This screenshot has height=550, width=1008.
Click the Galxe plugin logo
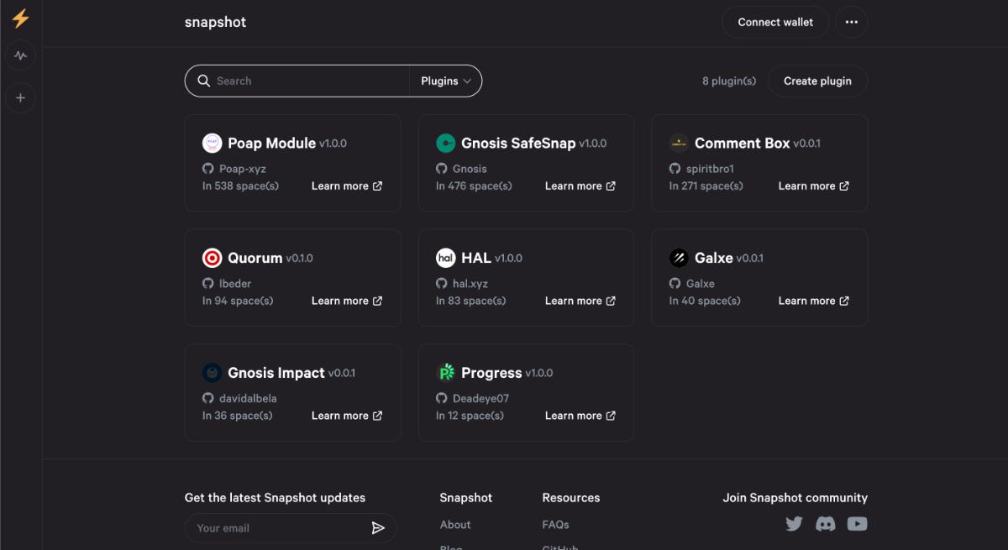[679, 258]
